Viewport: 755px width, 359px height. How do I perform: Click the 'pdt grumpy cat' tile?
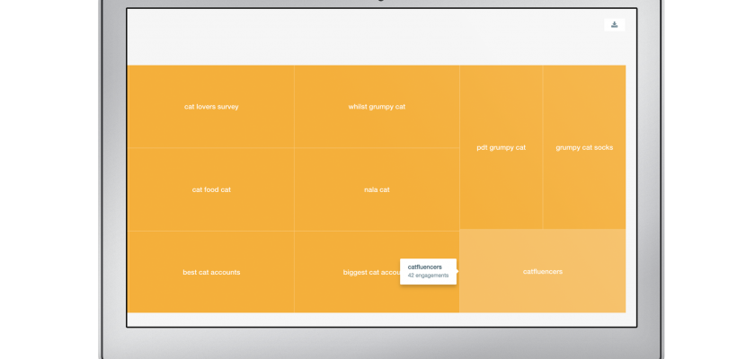[501, 171]
